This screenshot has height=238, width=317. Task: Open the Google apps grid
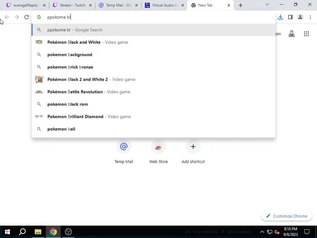pyautogui.click(x=306, y=34)
